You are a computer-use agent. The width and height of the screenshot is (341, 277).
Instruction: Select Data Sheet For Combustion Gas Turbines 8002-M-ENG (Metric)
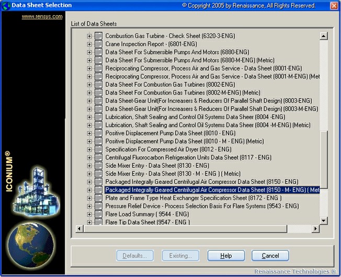(x=183, y=93)
